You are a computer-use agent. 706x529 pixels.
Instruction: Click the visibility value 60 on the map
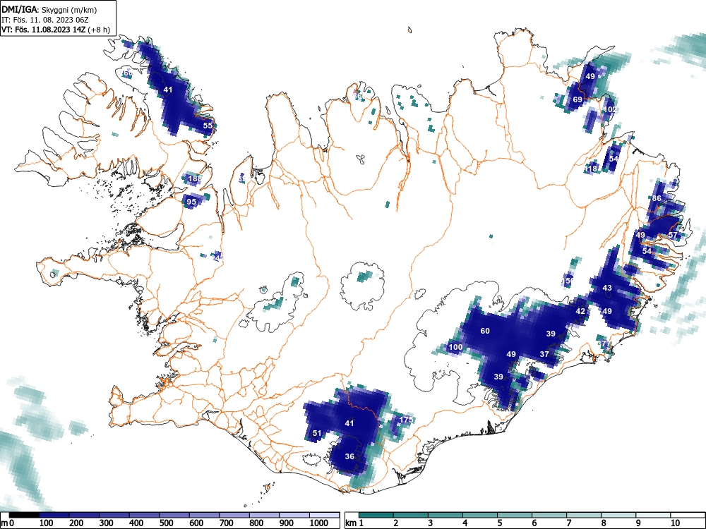coord(485,331)
